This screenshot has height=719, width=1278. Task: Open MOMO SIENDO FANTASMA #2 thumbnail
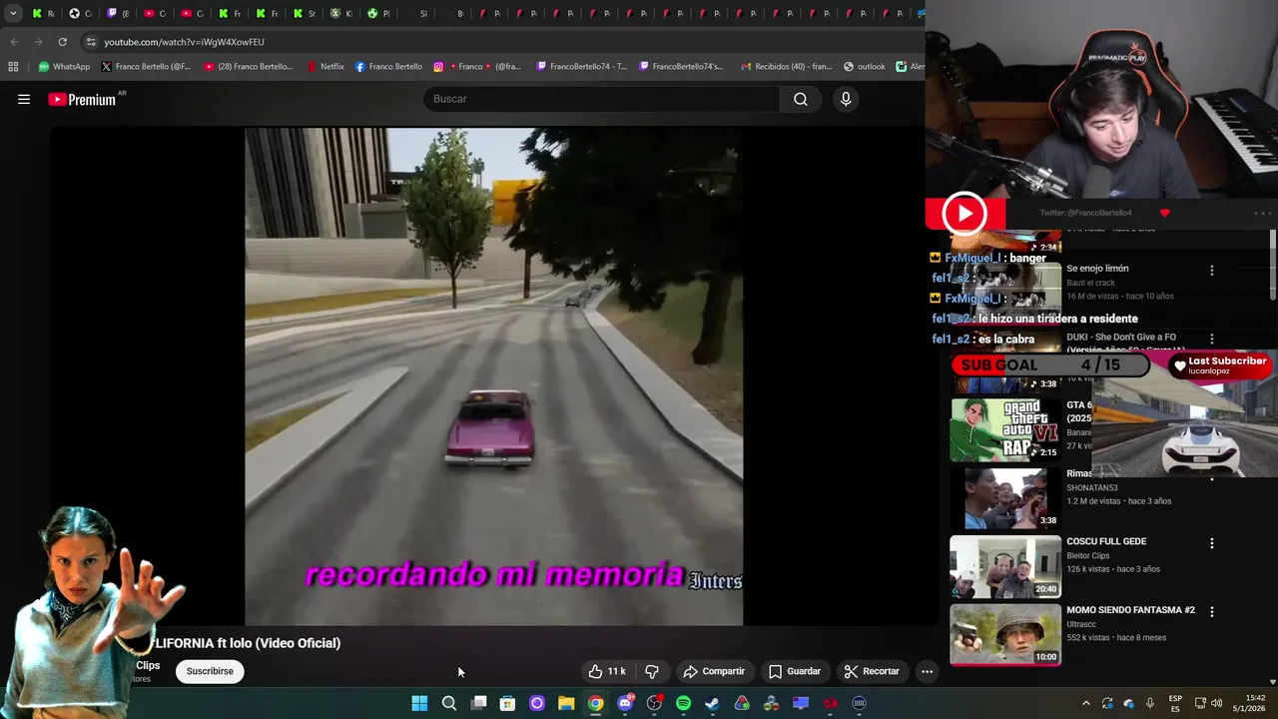(1005, 634)
